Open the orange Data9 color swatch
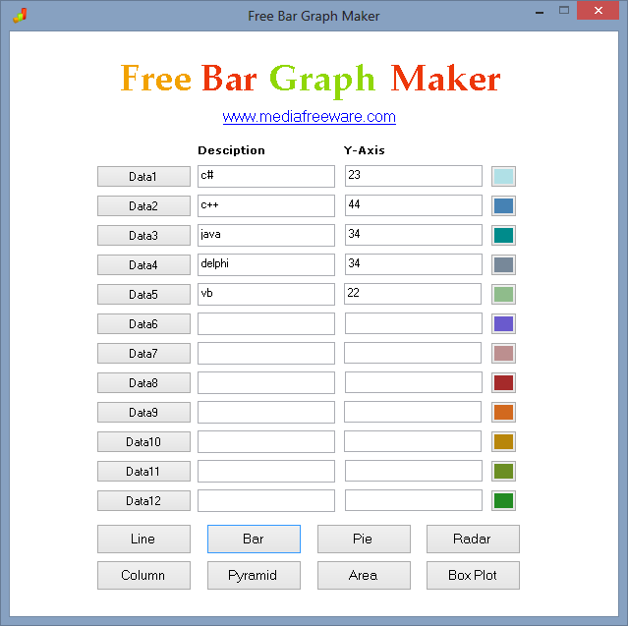628x626 pixels. point(503,413)
